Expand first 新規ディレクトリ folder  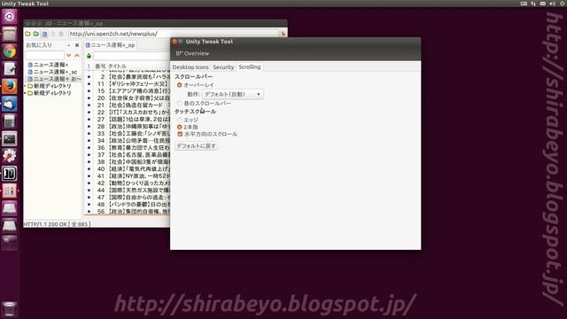26,86
